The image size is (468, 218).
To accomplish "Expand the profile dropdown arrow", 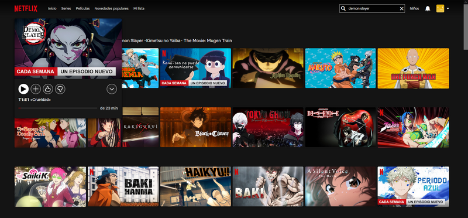I will click(x=448, y=9).
